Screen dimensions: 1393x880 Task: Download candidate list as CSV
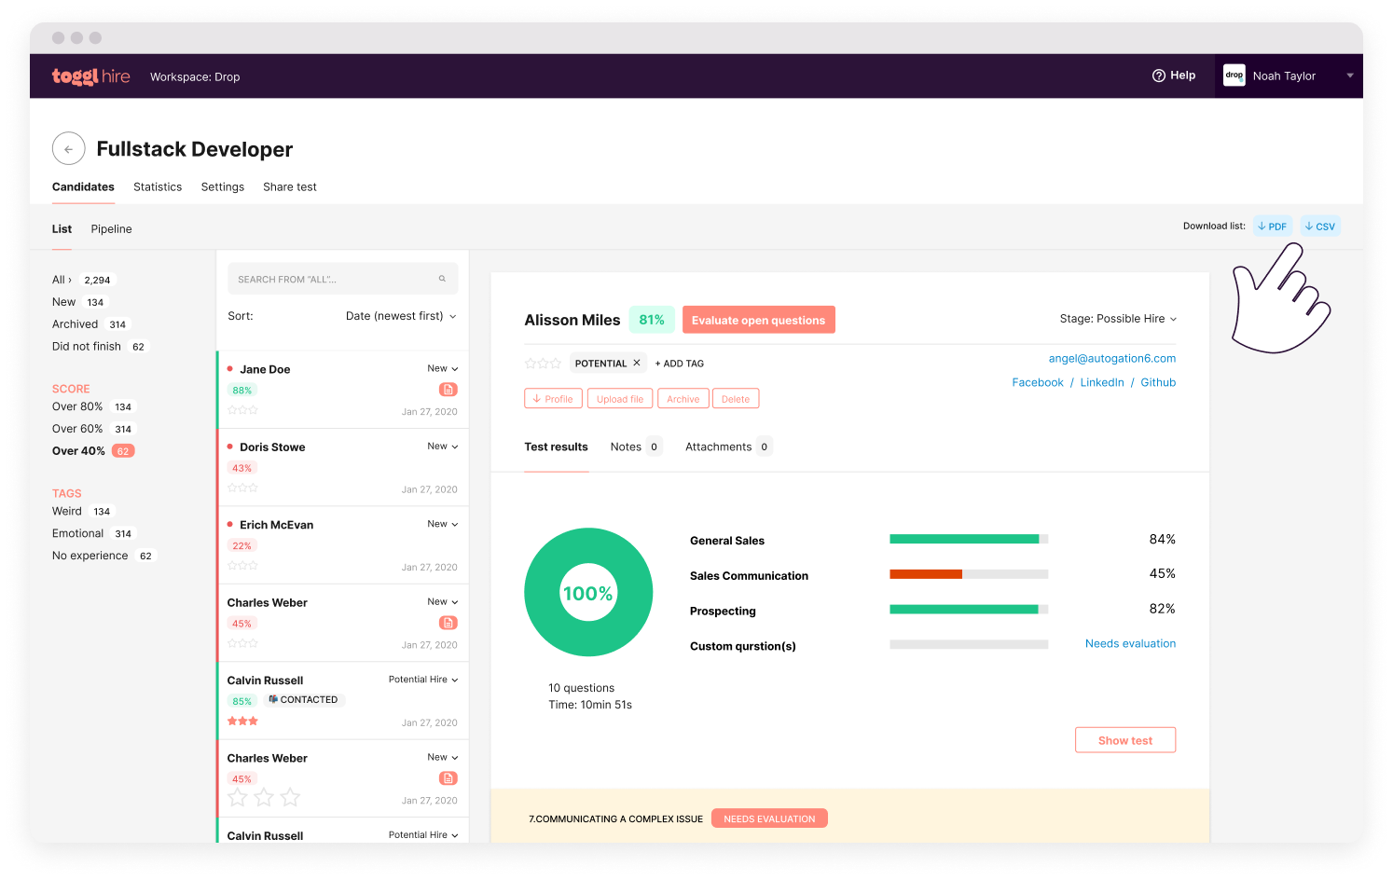pyautogui.click(x=1320, y=227)
